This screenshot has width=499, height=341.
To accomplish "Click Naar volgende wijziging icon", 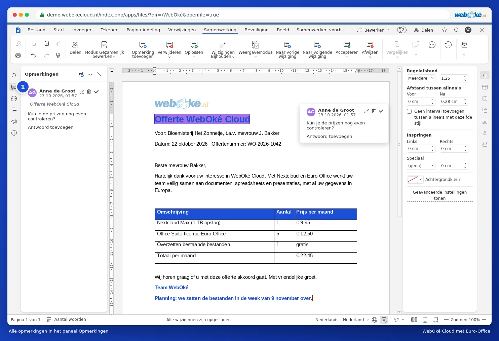I will 317,45.
